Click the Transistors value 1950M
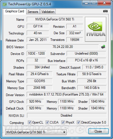 pyautogui.click(x=74, y=40)
